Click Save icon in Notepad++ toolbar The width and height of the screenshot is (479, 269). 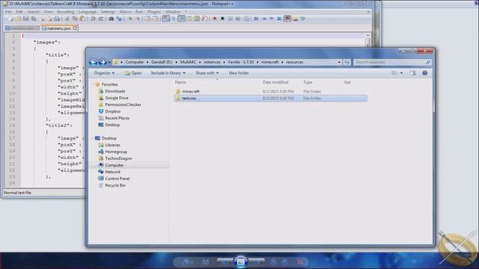pos(25,19)
